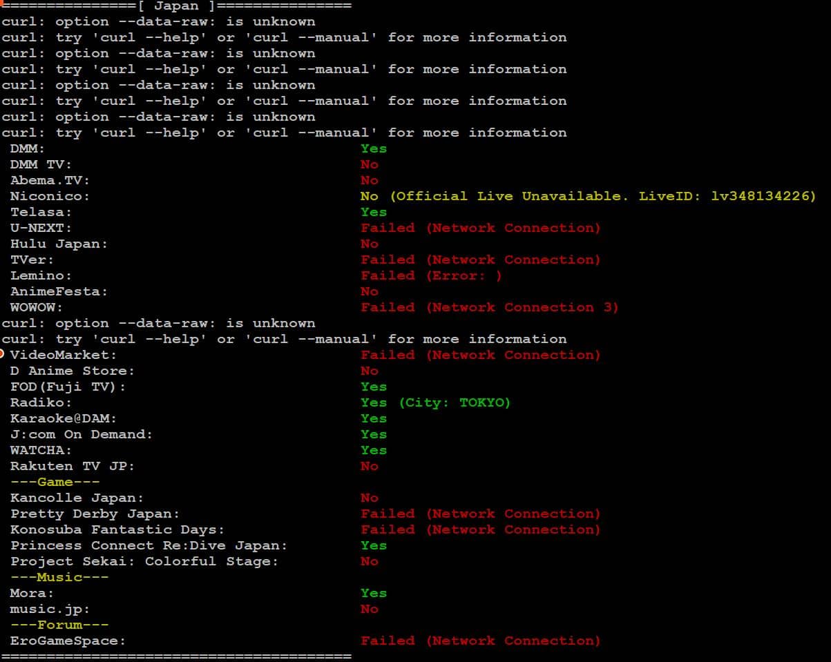Image resolution: width=831 pixels, height=662 pixels.
Task: Click the EroGameSpace Failed status
Action: coord(480,641)
